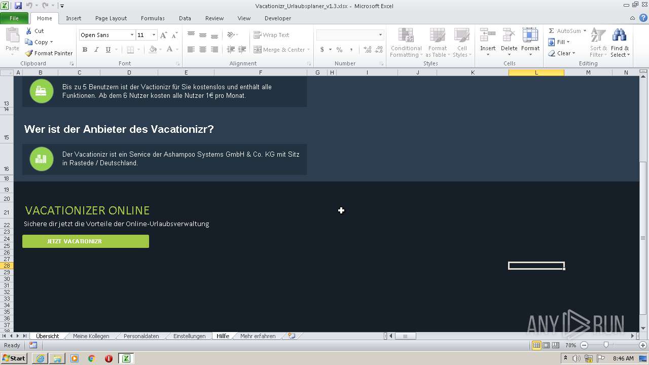Toggle Underline formatting
Screen dimensions: 649x365
108,50
